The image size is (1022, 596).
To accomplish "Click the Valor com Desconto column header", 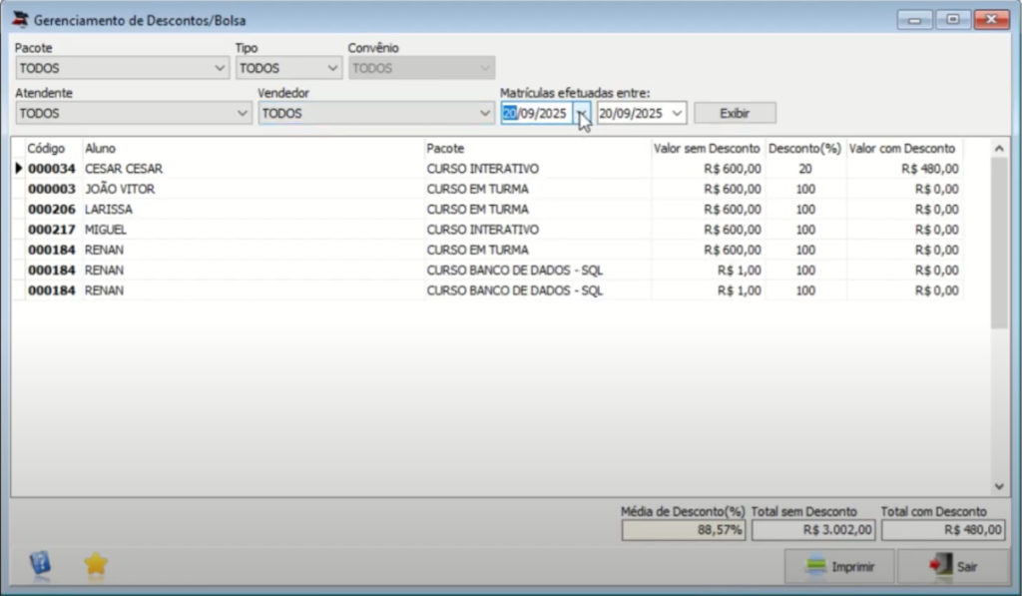I will [x=902, y=149].
